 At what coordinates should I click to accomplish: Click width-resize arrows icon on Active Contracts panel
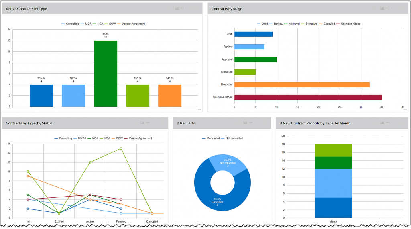[182, 8]
